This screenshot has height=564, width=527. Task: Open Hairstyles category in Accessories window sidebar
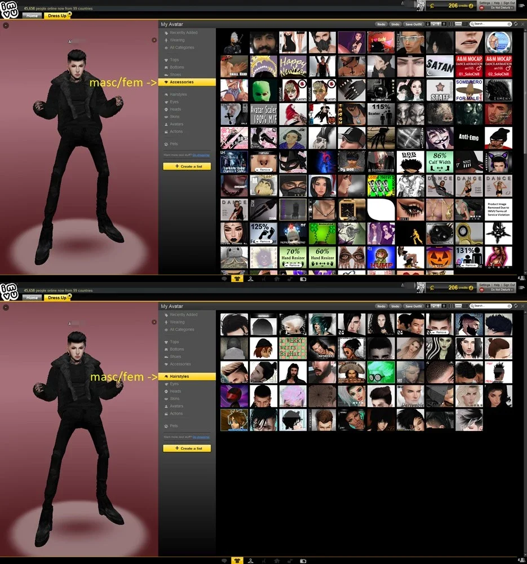(x=178, y=94)
